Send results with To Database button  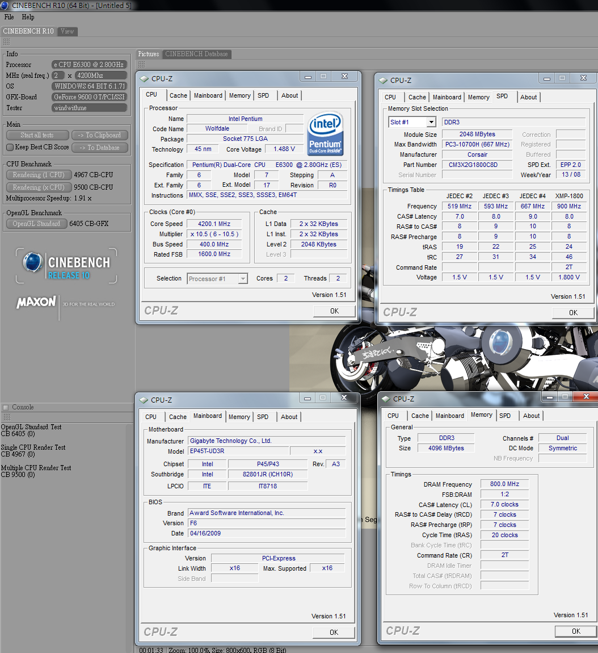[99, 148]
